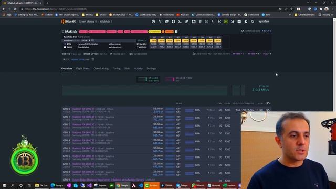Switch to the Overview tab
This screenshot has width=336, height=189.
click(67, 68)
